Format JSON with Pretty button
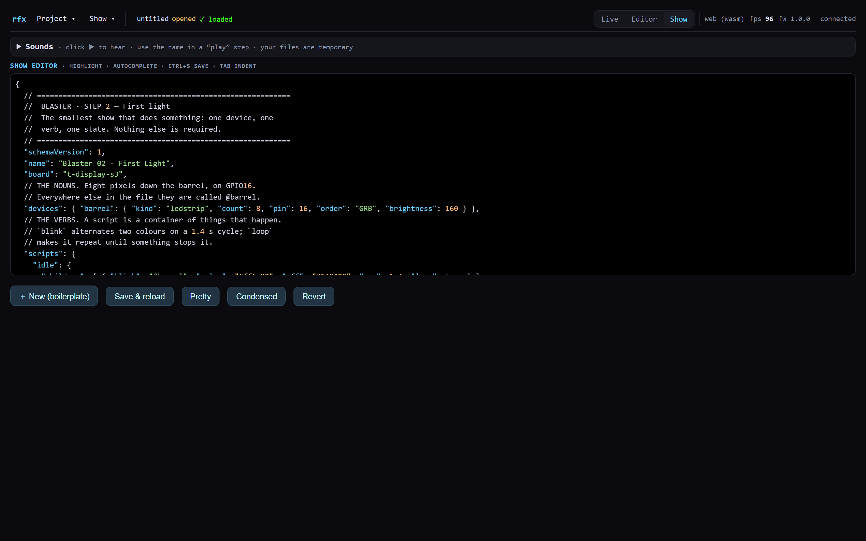Viewport: 866px width, 541px height. 200,296
